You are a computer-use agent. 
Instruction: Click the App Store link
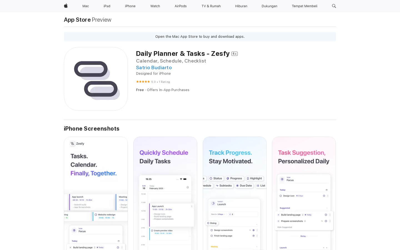(x=77, y=20)
